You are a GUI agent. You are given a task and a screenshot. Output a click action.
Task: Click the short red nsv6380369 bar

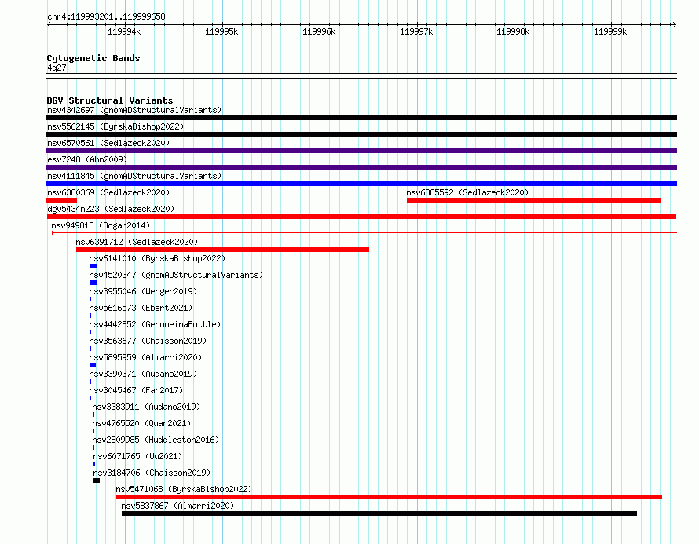[61, 200]
